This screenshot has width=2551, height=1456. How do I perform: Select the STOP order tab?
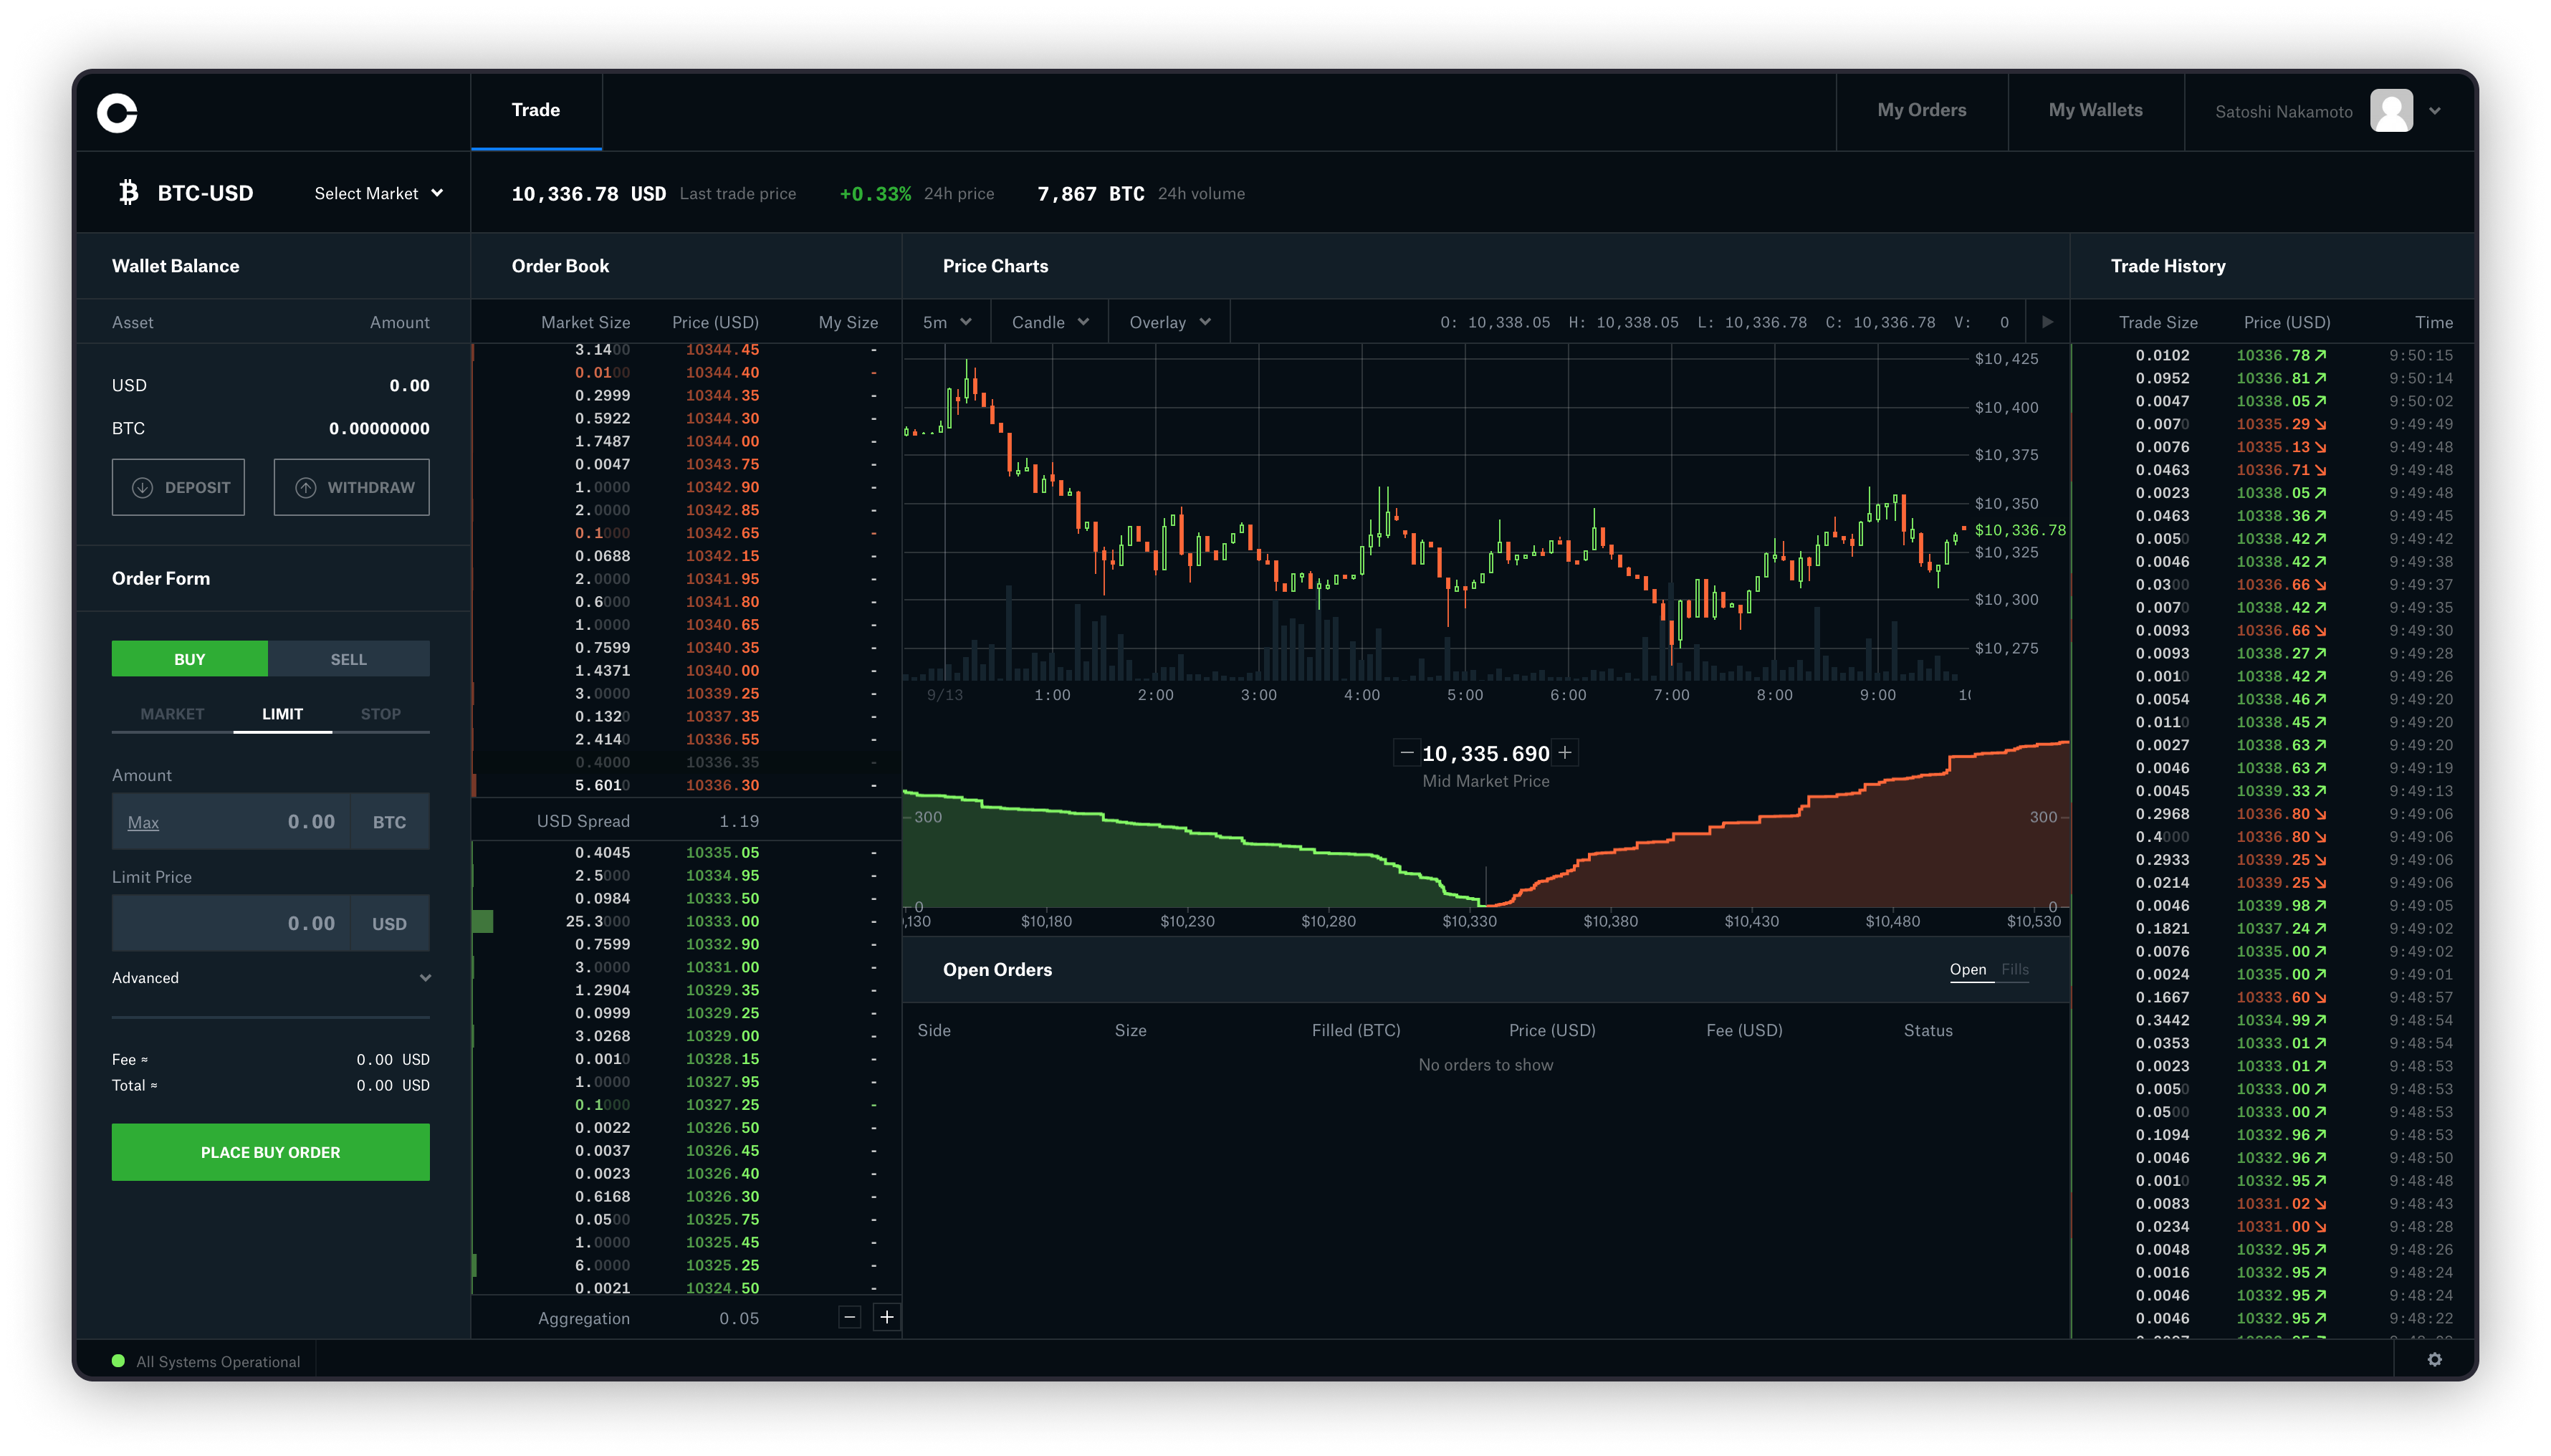(381, 713)
